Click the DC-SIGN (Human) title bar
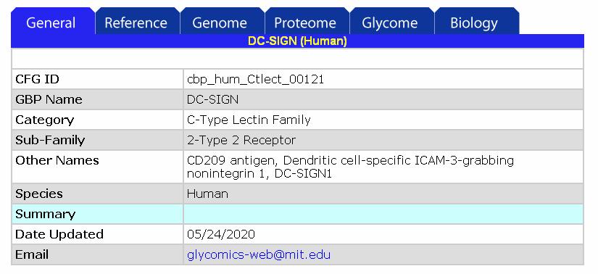This screenshot has height=274, width=598. tap(297, 41)
